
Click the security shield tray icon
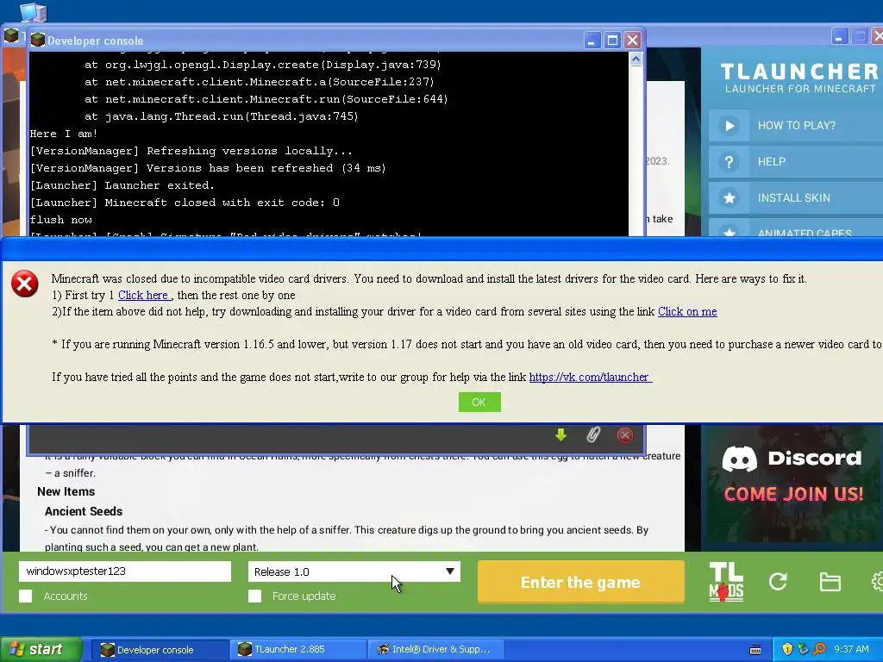pos(787,649)
